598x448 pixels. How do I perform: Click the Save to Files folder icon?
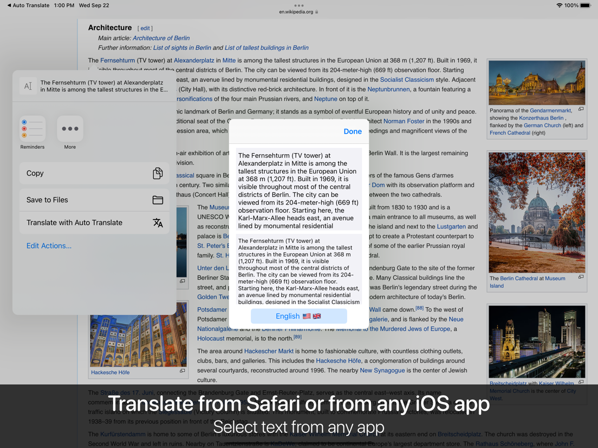158,200
